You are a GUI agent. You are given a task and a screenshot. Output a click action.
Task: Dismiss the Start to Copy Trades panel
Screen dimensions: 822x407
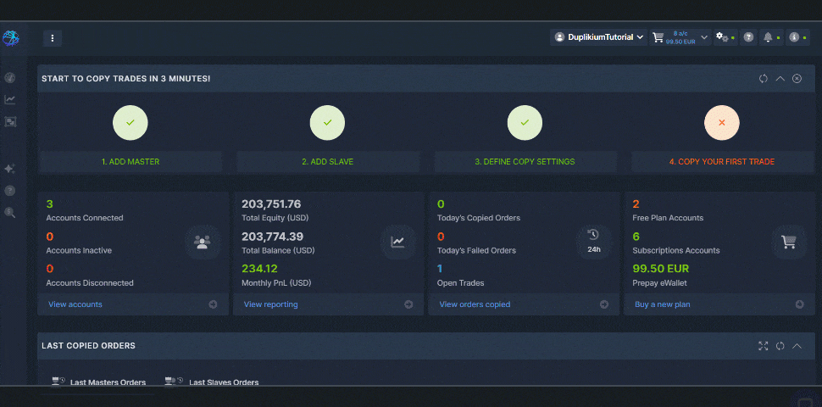point(797,79)
